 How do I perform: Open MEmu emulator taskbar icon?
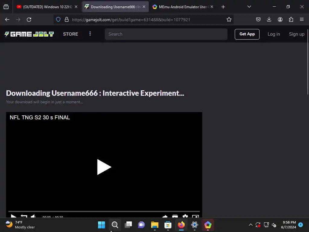coord(208,225)
